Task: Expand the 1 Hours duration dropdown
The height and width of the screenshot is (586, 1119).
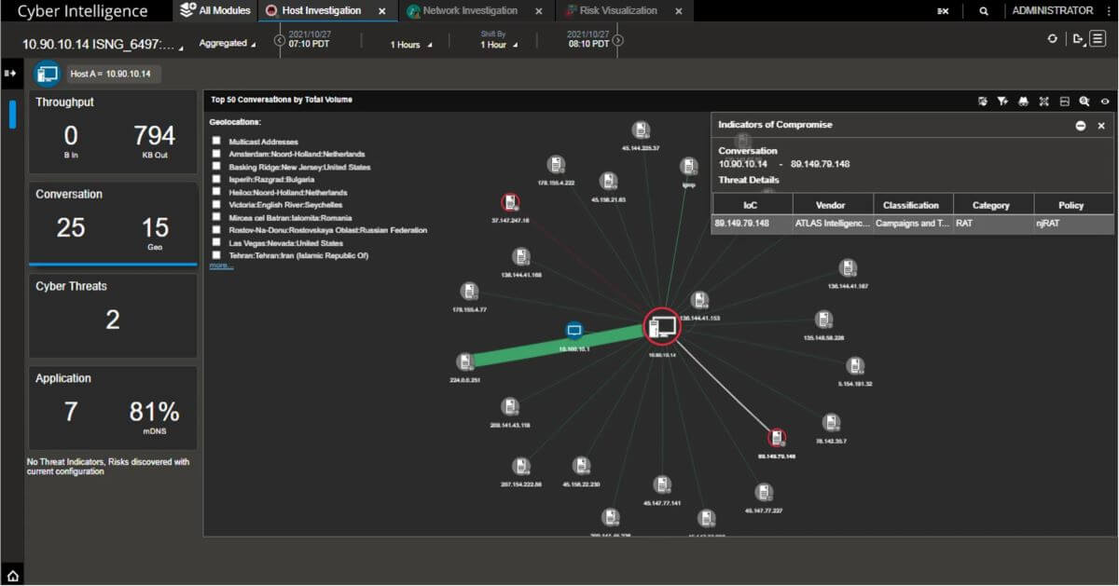Action: tap(408, 43)
